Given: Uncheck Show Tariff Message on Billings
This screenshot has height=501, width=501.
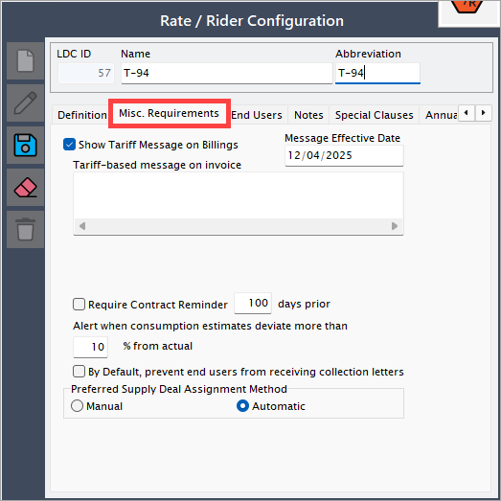Looking at the screenshot, I should pyautogui.click(x=69, y=145).
